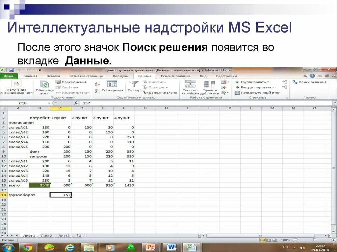The image size is (337, 252).
Task: Click Properties (Свойства) in Connections group
Action: tap(66, 87)
